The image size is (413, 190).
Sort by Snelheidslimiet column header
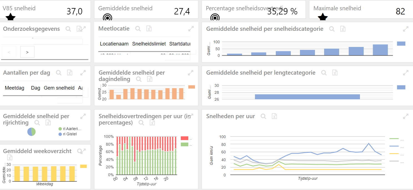coord(149,44)
